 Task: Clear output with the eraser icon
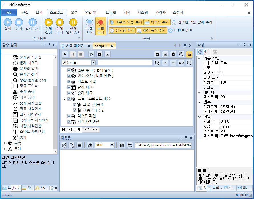click(x=90, y=145)
